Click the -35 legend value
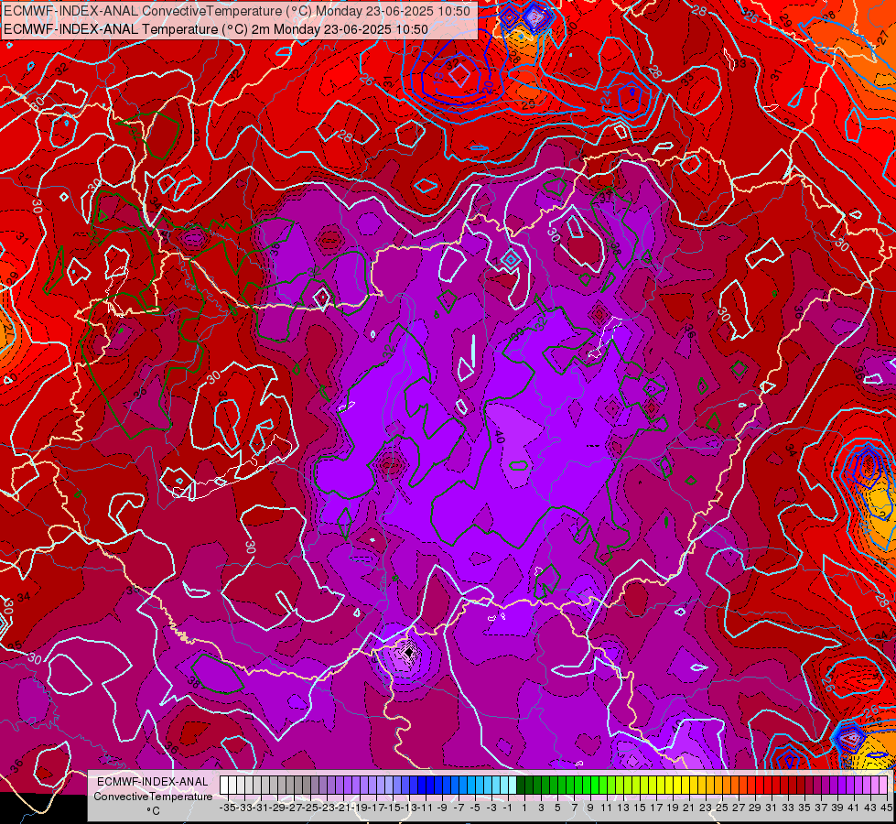Viewport: 896px width, 824px height. pyautogui.click(x=228, y=808)
